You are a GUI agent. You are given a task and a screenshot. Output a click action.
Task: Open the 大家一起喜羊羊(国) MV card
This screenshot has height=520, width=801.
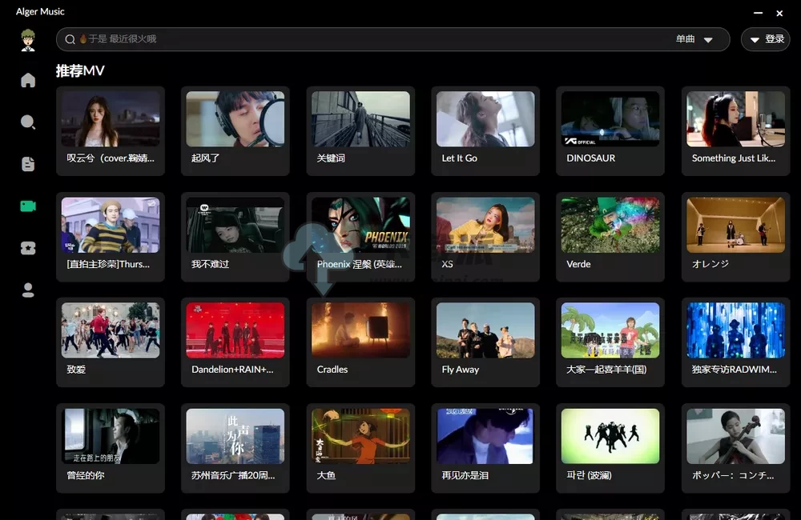pyautogui.click(x=610, y=342)
